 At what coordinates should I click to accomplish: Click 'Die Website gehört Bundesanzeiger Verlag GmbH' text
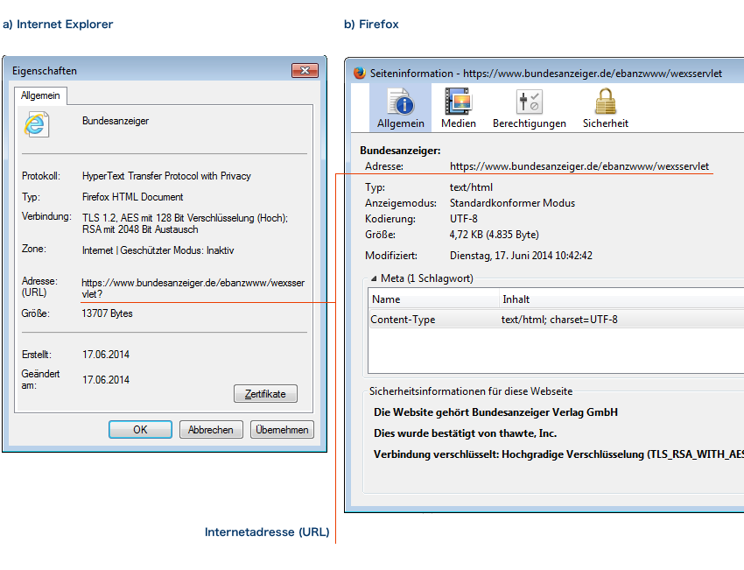(x=495, y=412)
